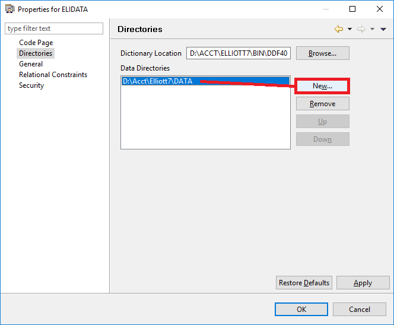The width and height of the screenshot is (394, 325).
Task: Click the disabled Up button
Action: click(322, 122)
